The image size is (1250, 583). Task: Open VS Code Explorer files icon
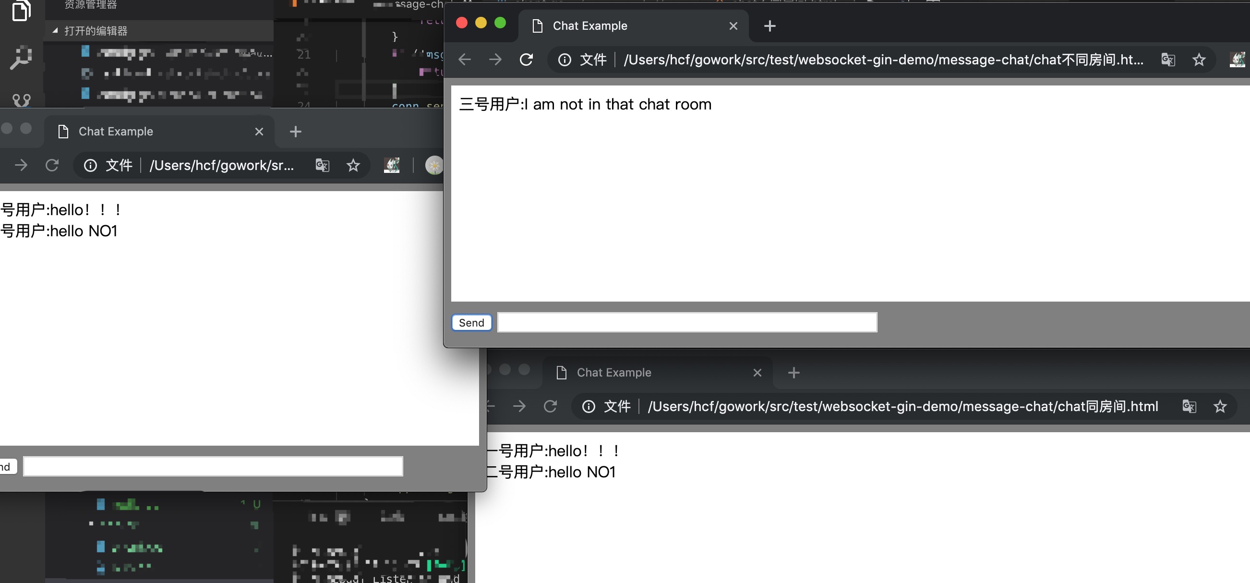pyautogui.click(x=21, y=11)
